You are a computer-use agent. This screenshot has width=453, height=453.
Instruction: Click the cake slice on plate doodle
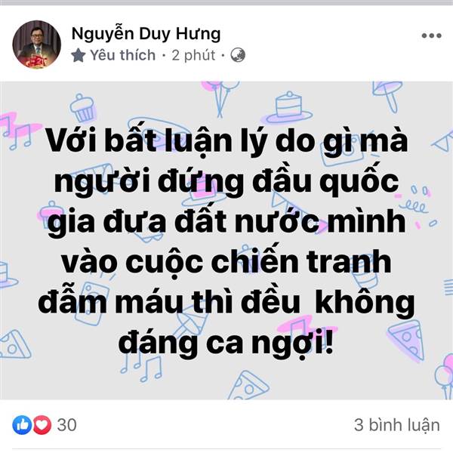click(288, 107)
